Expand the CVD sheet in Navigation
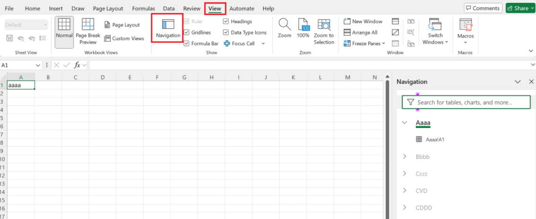Screen dimensions: 536x219 [x=405, y=190]
